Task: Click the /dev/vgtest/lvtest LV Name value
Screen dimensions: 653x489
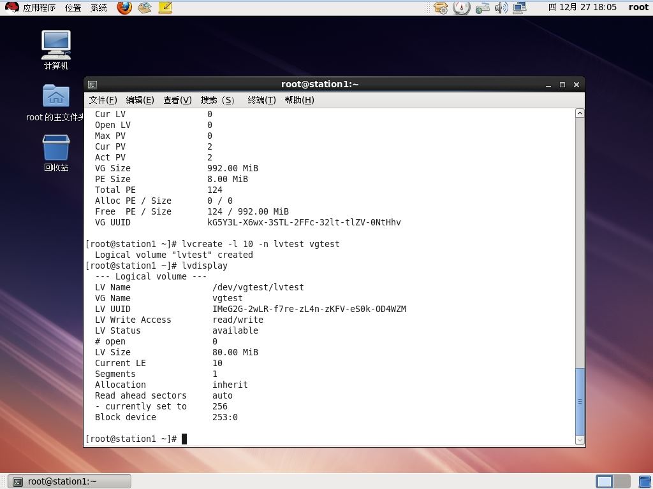Action: pyautogui.click(x=258, y=287)
